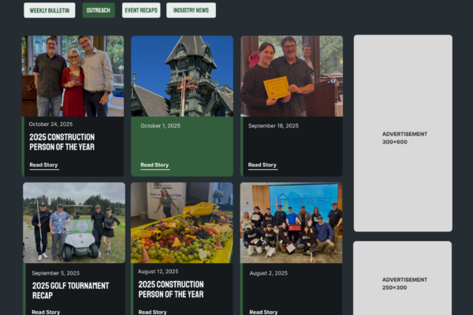Open the Victorian building photo thumbnail

coord(182,76)
